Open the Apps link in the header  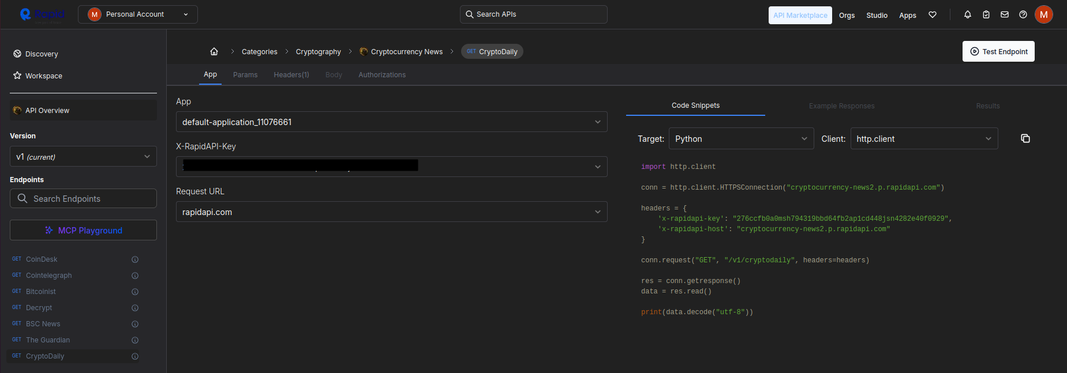click(908, 16)
